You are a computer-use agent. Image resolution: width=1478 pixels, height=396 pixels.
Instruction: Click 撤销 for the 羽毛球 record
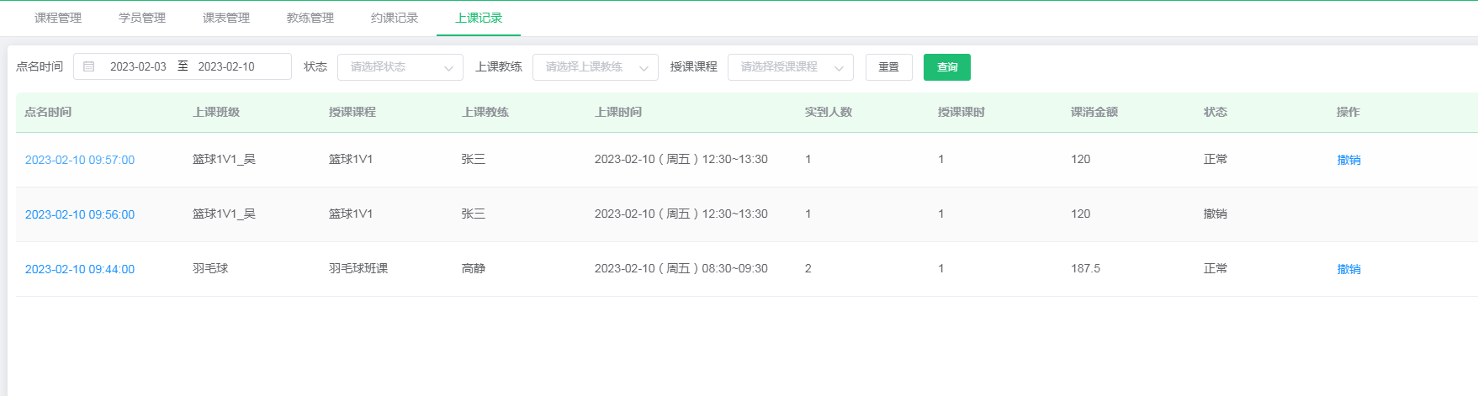click(1348, 269)
